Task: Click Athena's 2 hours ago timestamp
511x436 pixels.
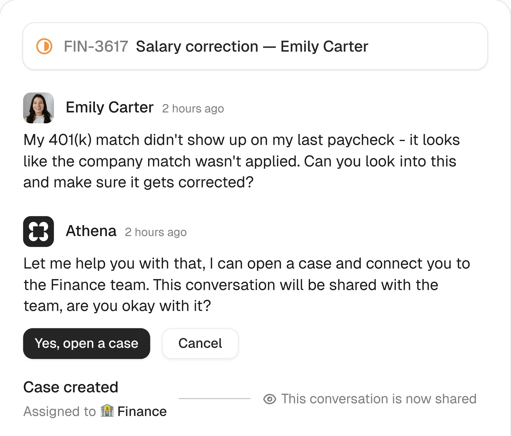Action: [x=156, y=232]
